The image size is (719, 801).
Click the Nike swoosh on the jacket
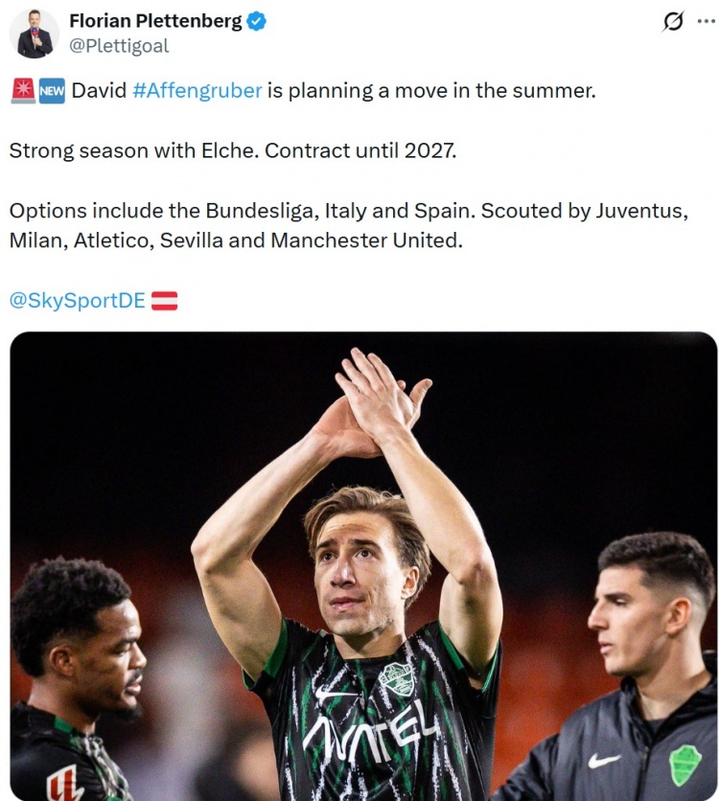click(x=604, y=761)
